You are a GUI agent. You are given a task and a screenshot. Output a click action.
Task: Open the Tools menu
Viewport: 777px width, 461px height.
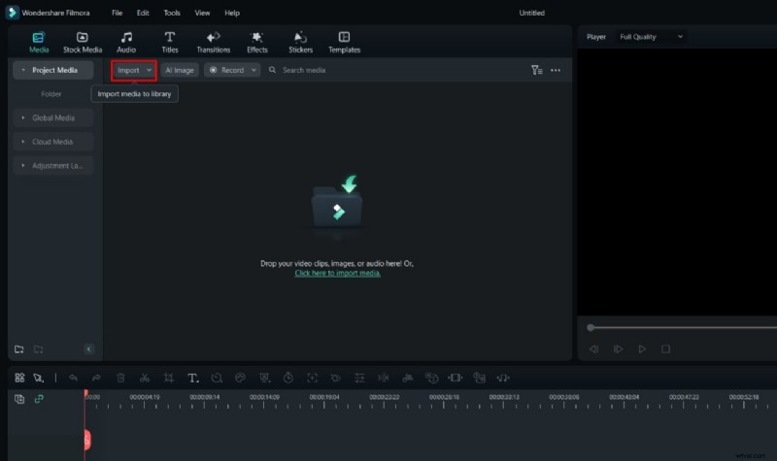coord(172,13)
